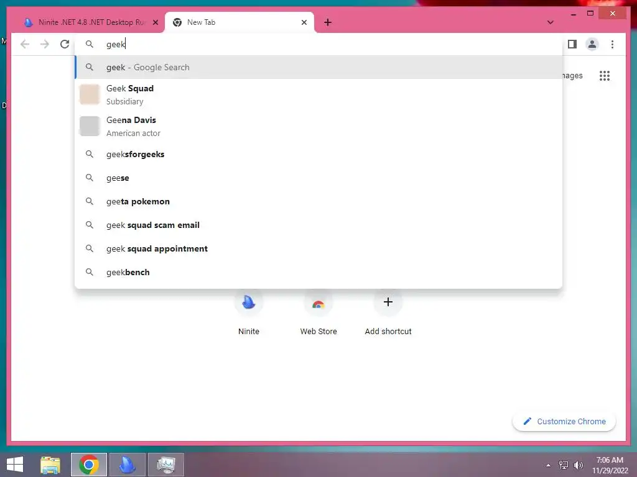Switch to the Ninite .NET tab

91,22
